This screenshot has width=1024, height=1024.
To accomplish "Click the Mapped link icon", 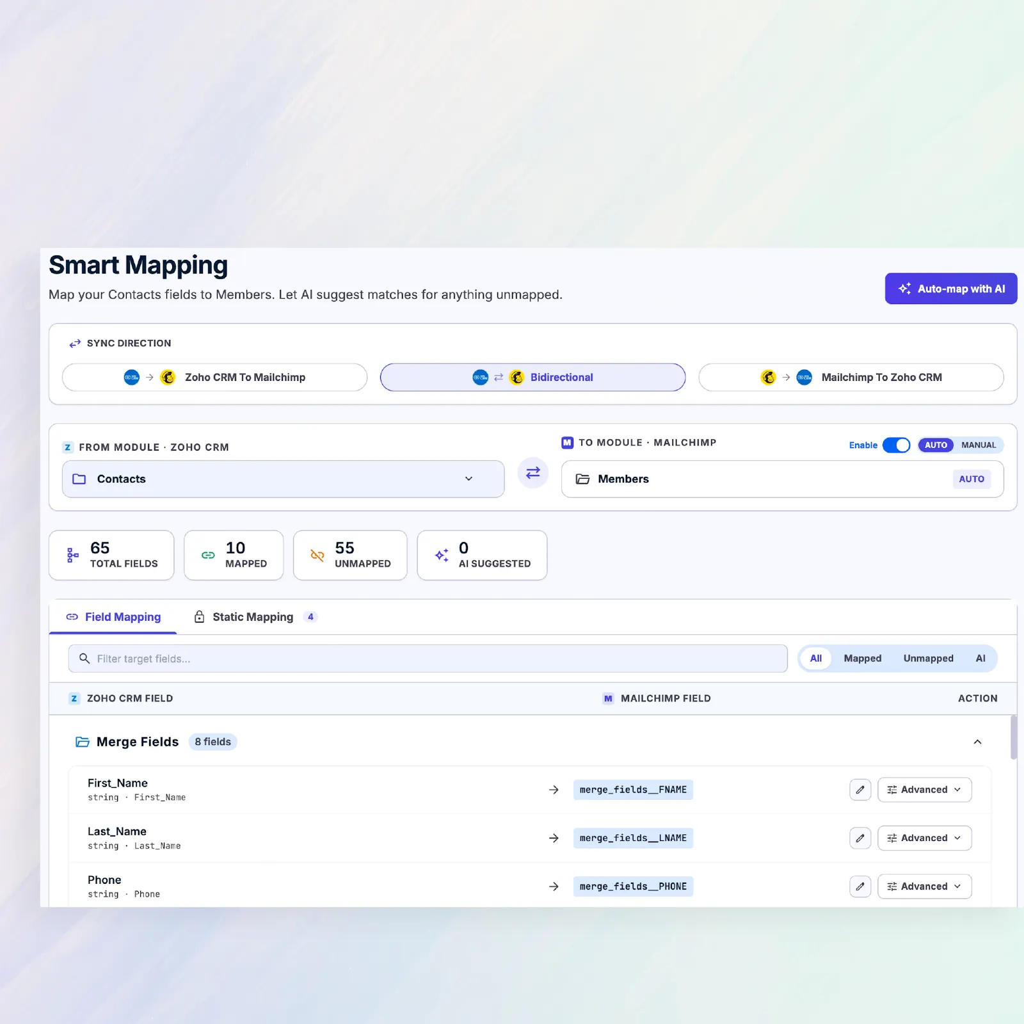I will pos(208,555).
